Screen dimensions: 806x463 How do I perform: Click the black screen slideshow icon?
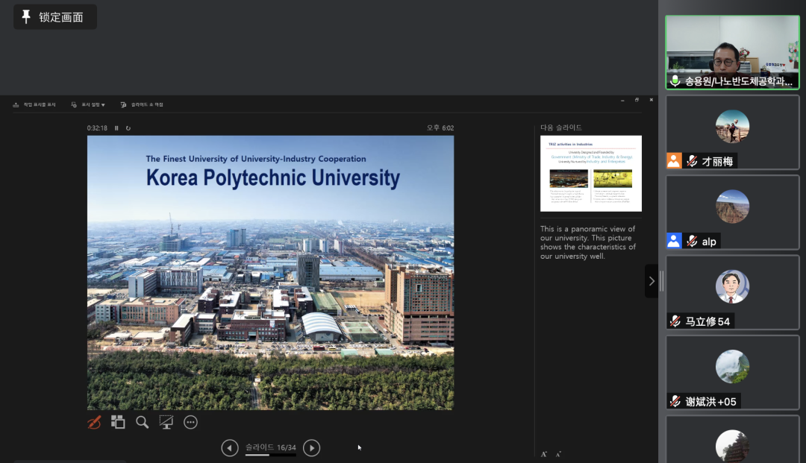coord(166,423)
